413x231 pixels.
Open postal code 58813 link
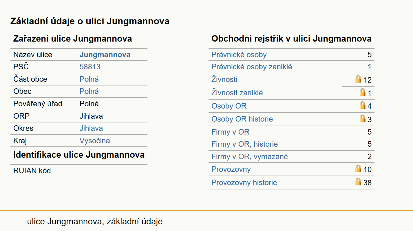90,67
